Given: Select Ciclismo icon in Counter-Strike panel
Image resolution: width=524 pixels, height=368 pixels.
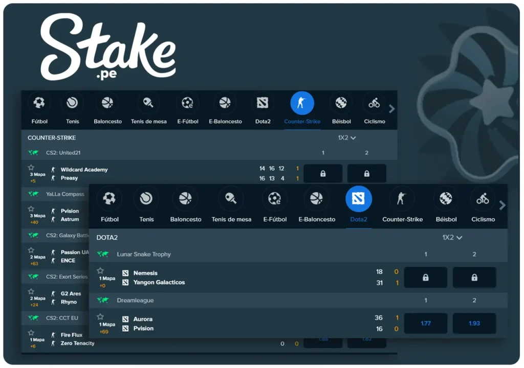Looking at the screenshot, I should pos(374,103).
